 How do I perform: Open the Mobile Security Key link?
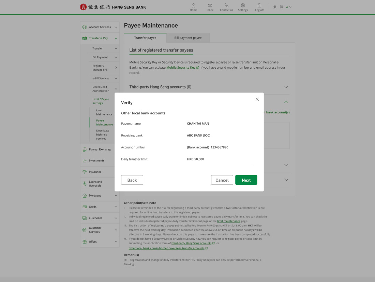click(x=181, y=68)
